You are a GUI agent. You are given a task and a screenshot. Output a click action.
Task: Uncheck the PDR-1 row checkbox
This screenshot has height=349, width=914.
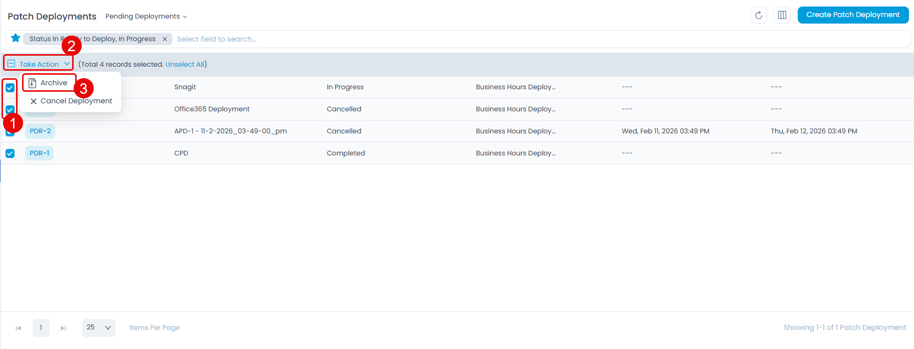pos(10,153)
